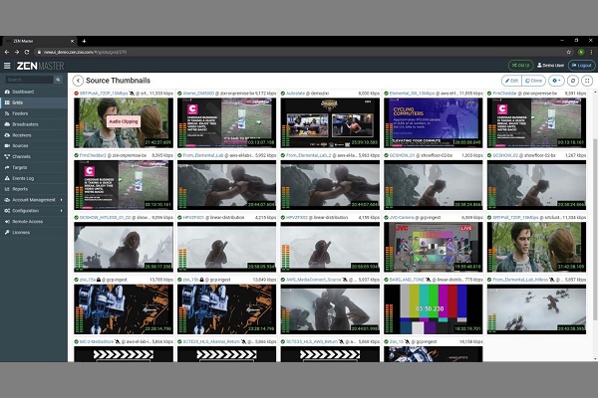The height and width of the screenshot is (398, 598).
Task: Open the Autoslate source link
Action: pyautogui.click(x=295, y=94)
